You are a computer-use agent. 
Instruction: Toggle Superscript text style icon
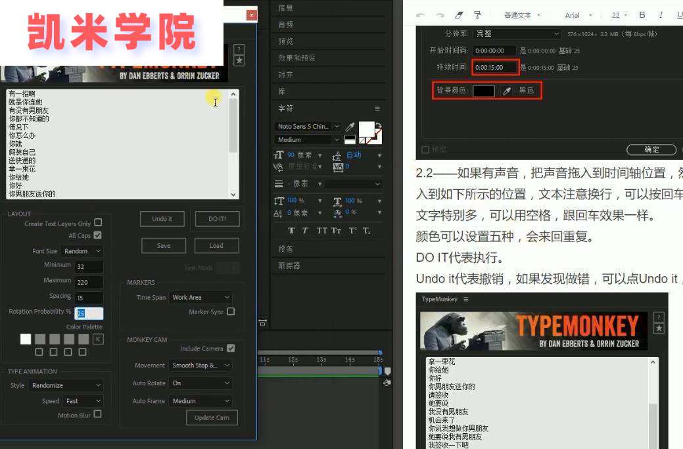pos(352,230)
